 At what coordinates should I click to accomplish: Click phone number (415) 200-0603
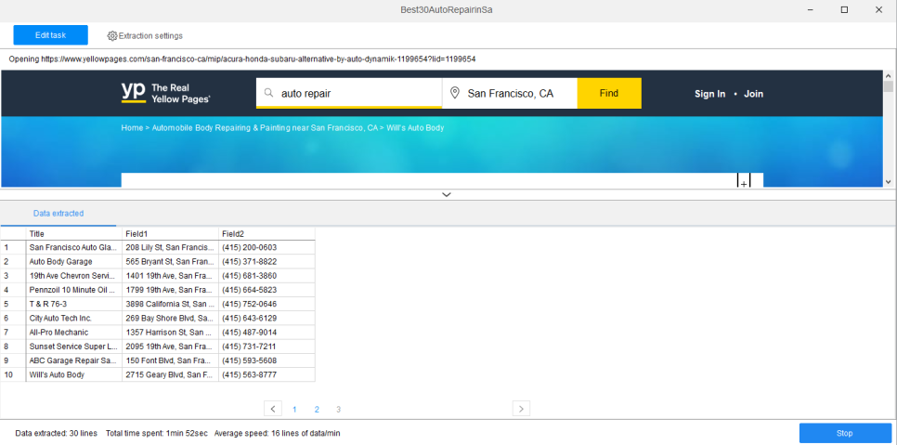tap(266, 247)
